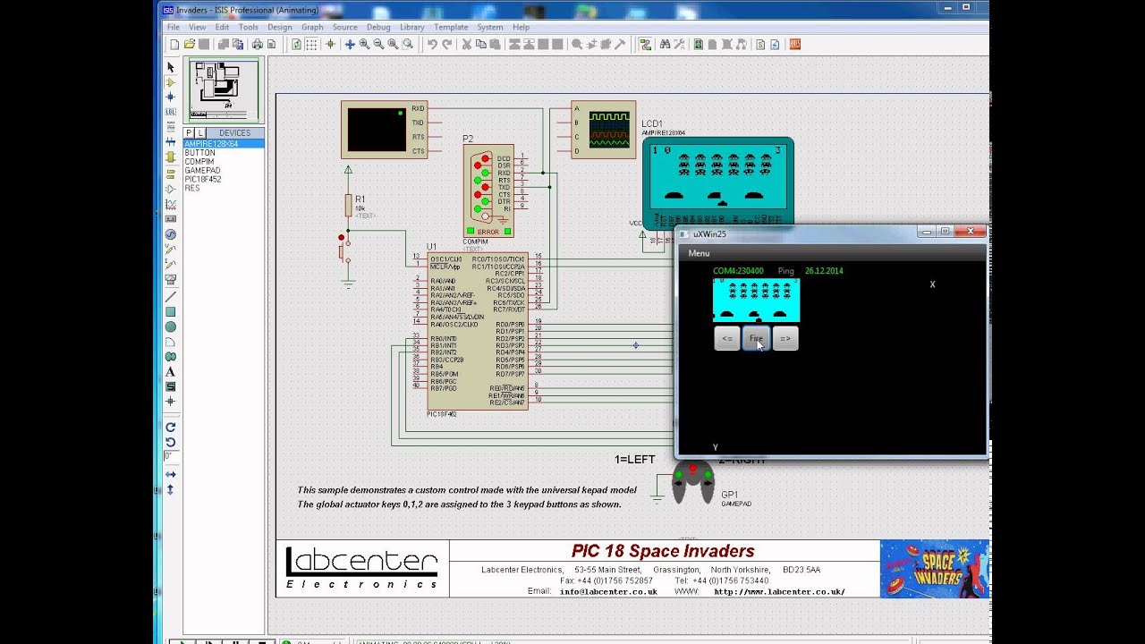Open the View menu
This screenshot has width=1145, height=644.
coord(197,27)
